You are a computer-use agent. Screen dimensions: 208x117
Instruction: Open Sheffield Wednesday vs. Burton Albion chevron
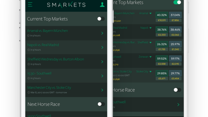(102, 62)
